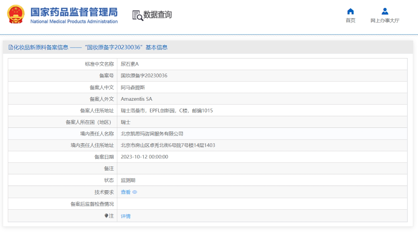The image size is (418, 234).
Task: Click the 备案日期 value 2023-10-12
Action: pos(144,157)
